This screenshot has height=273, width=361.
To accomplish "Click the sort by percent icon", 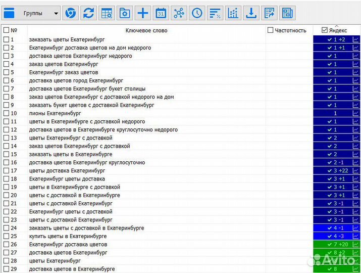I will point(215,14).
